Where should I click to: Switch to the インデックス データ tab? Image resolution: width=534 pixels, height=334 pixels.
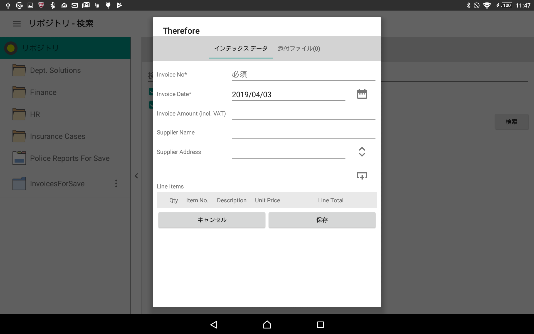[x=241, y=48]
